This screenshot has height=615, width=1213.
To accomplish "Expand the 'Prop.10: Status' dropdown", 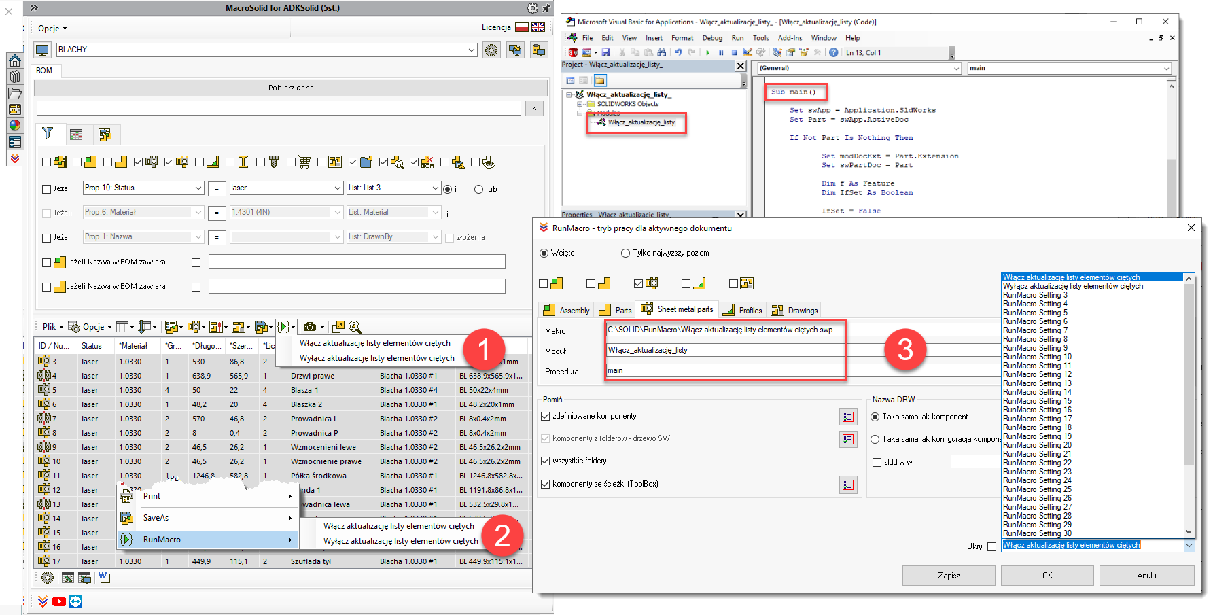I will pos(198,188).
